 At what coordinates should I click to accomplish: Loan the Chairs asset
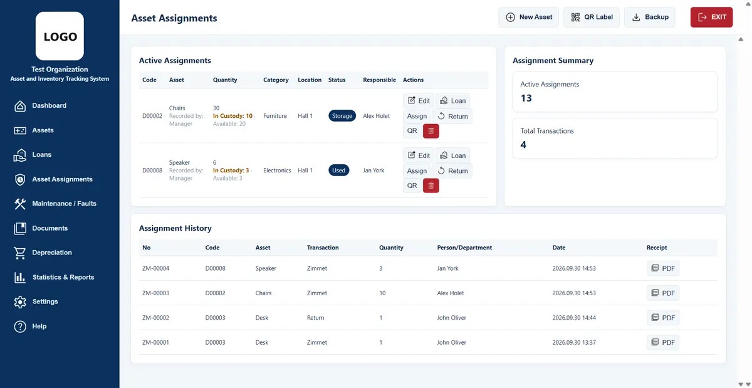tap(452, 100)
